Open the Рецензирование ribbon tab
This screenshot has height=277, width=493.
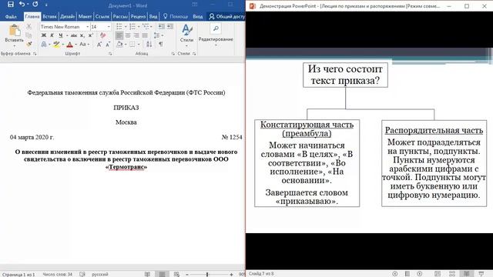139,17
